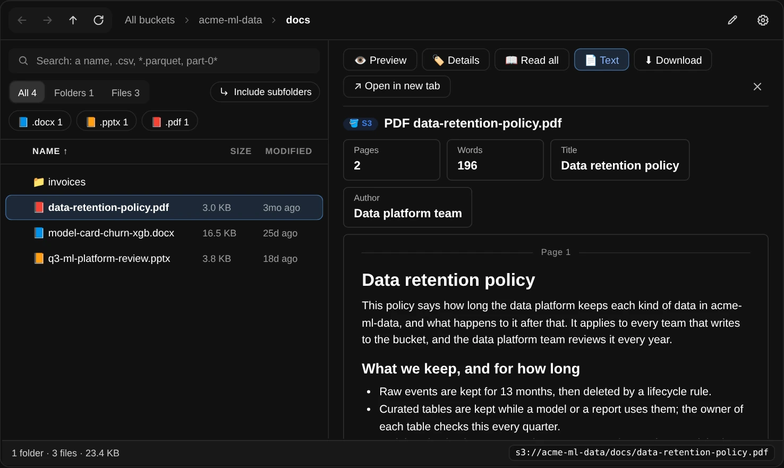Open the Details view
The image size is (784, 468).
click(456, 60)
